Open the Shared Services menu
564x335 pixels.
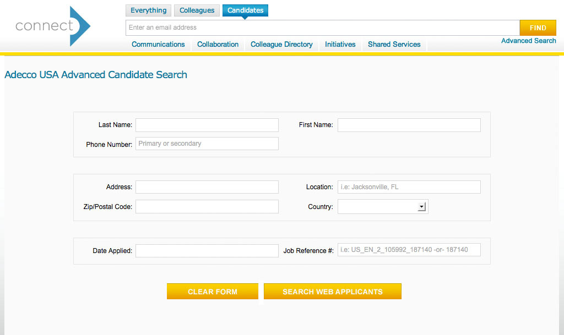point(394,44)
